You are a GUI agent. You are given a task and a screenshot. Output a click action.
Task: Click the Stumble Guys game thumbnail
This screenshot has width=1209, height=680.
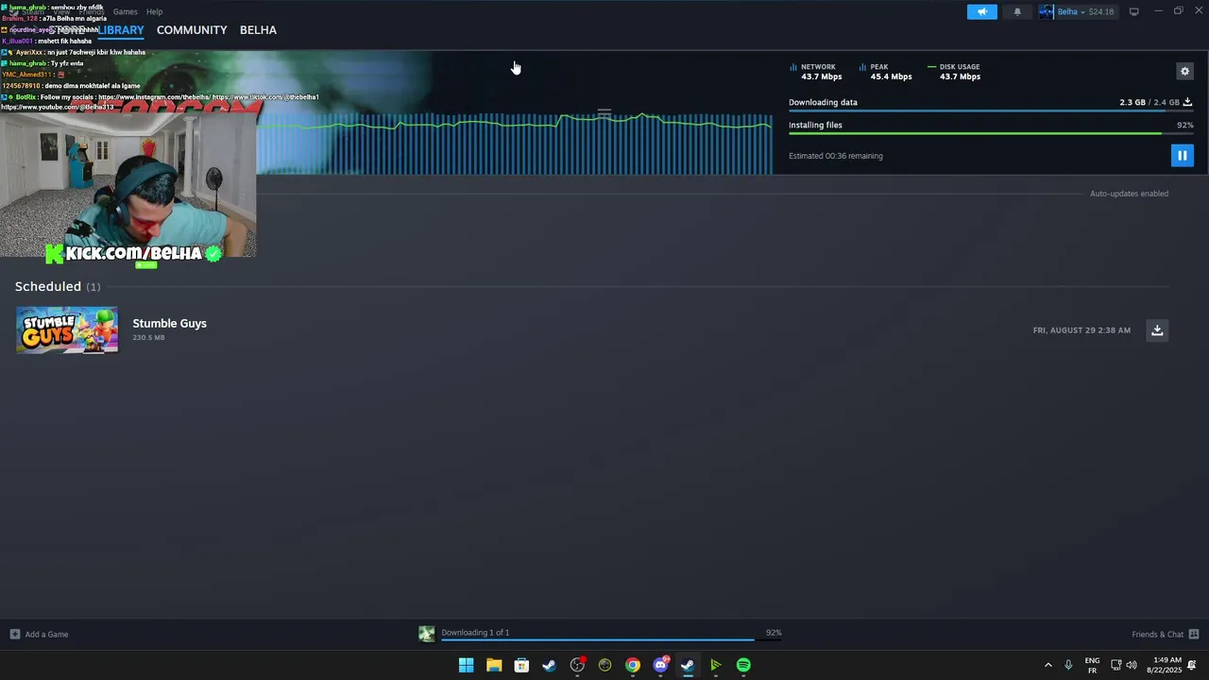click(67, 330)
